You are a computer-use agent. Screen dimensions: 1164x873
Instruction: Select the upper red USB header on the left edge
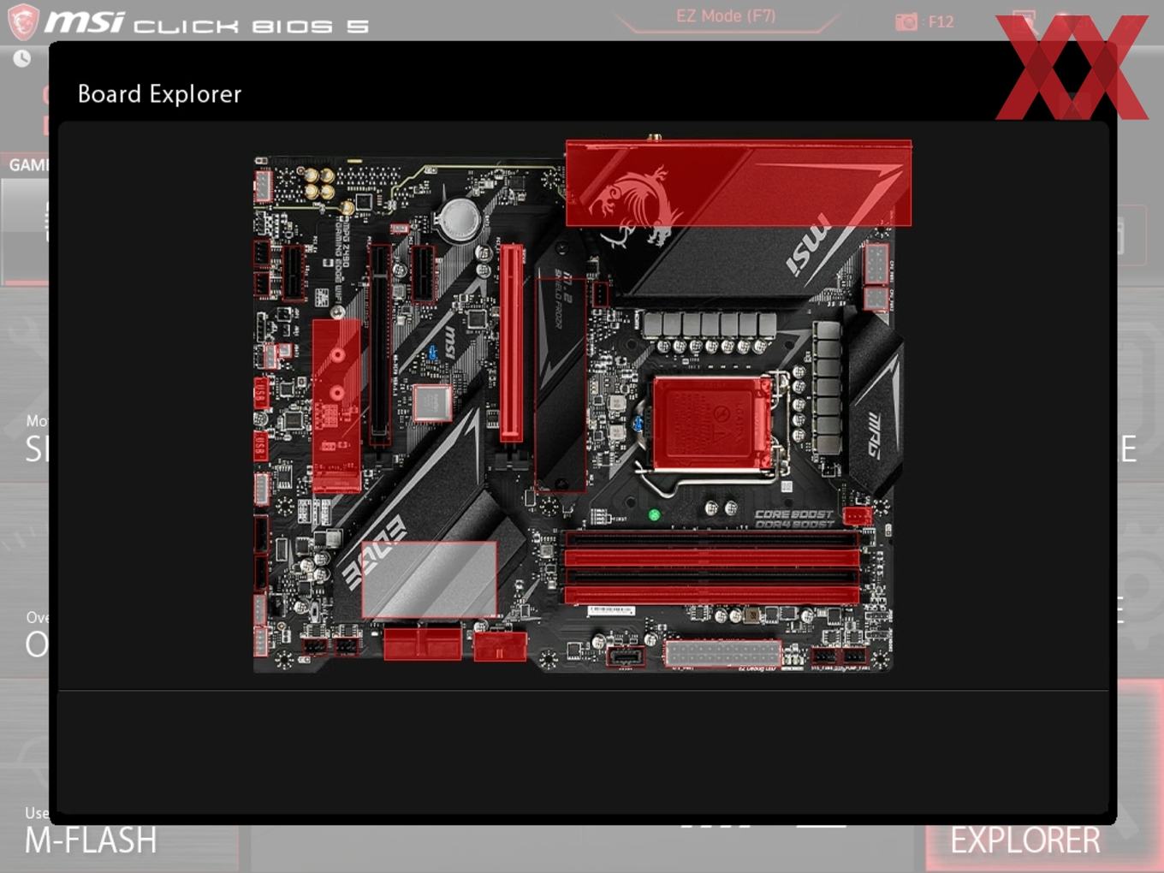(x=260, y=393)
